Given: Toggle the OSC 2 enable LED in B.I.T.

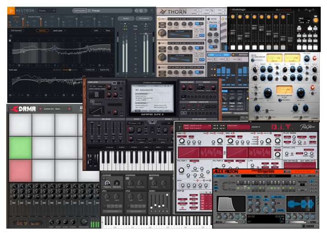Looking at the screenshot, I should [233, 133].
